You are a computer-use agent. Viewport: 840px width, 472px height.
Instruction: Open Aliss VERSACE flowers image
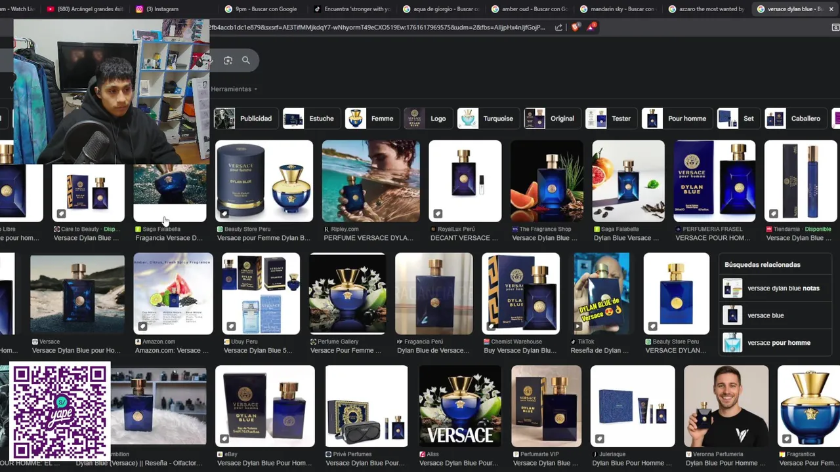point(460,406)
